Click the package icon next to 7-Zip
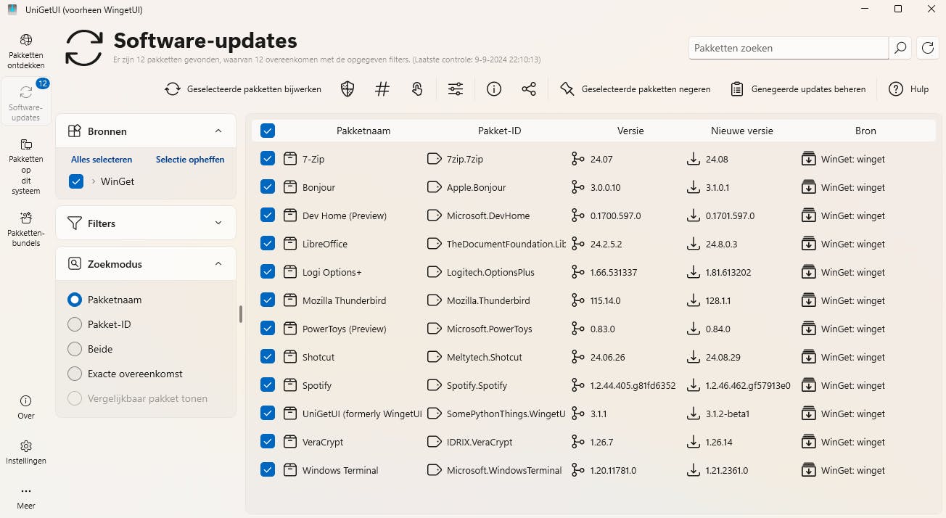Screen dimensions: 946x518 (290, 159)
